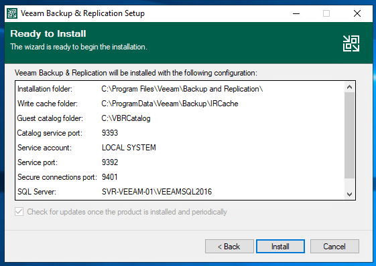Screen dimensions: 376x266
Task: Cancel the Veeam setup wizard
Action: (334, 246)
